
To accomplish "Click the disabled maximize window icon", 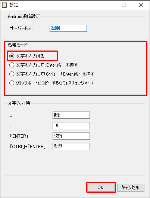I will (124, 5).
